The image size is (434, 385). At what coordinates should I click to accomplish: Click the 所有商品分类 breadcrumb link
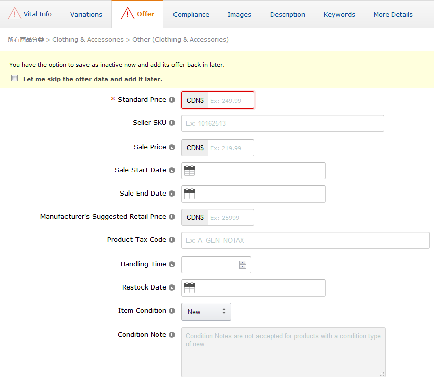26,39
